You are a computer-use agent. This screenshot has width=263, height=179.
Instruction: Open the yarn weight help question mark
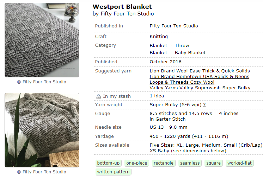[x=204, y=105]
